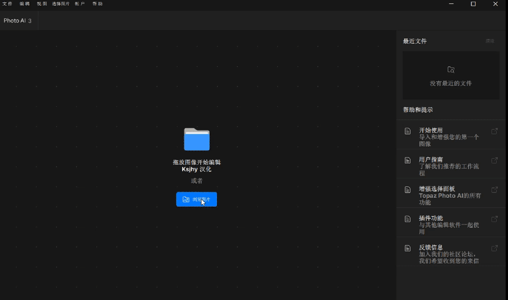This screenshot has height=300, width=508.
Task: Open the 编辑 menu
Action: pos(24,4)
